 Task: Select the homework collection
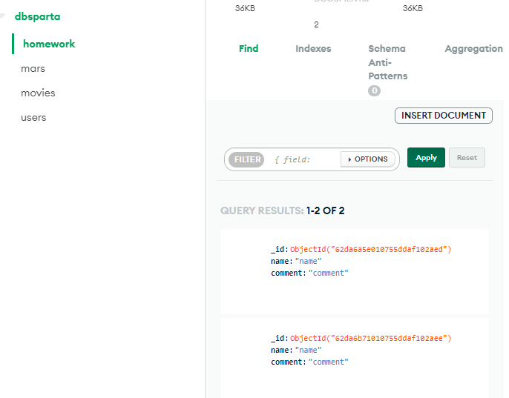pyautogui.click(x=49, y=44)
